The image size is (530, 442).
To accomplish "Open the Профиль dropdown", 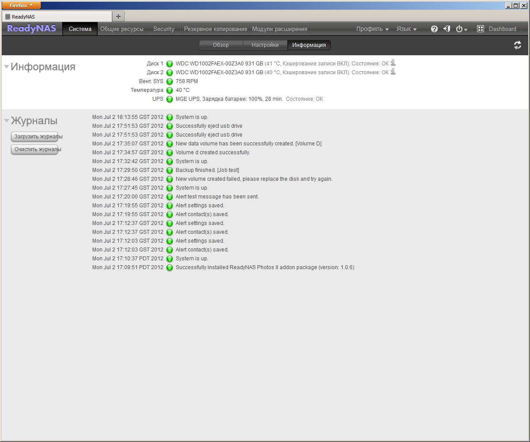I will (x=373, y=29).
